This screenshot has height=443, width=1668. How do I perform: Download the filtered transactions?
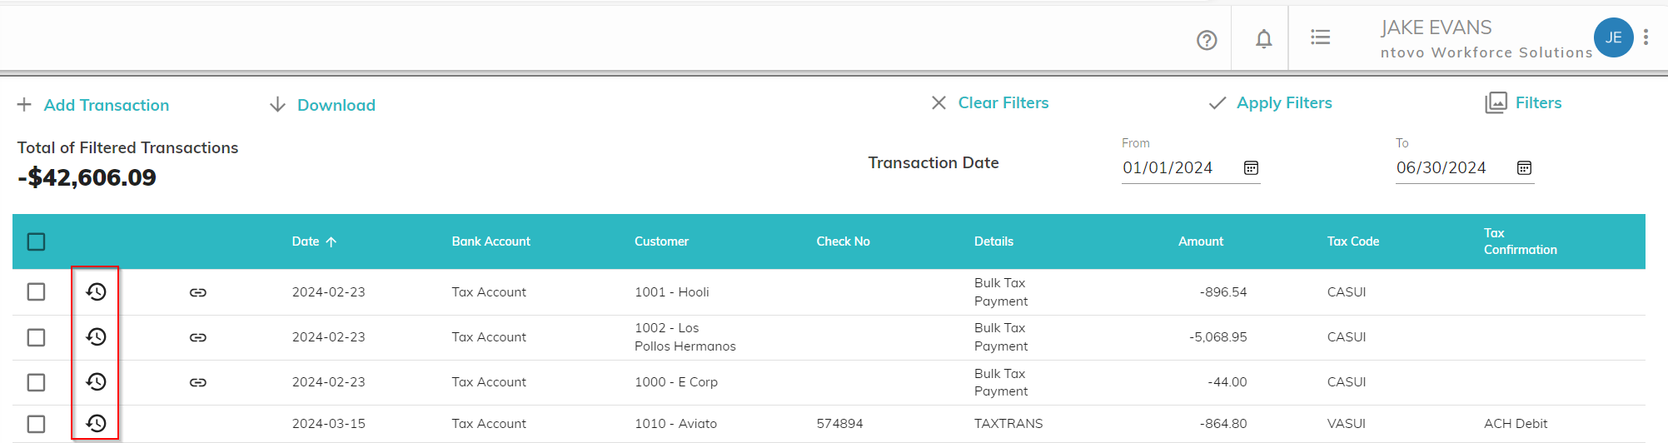pos(323,105)
